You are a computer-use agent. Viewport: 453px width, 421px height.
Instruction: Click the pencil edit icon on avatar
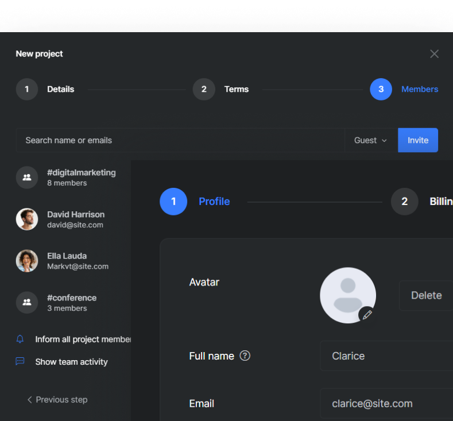pos(367,314)
